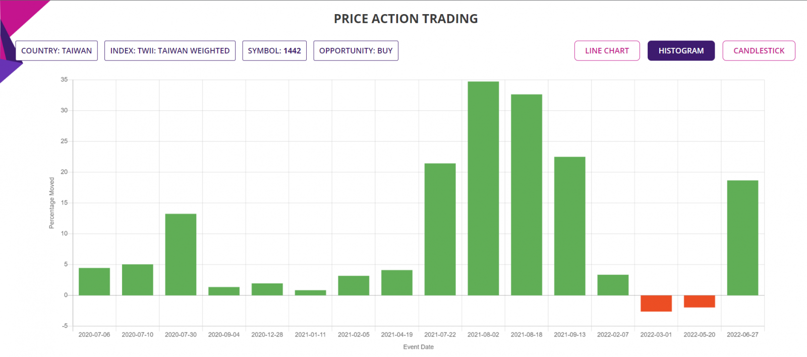Select the red negative bar for 2022-03-01
Screen dimensions: 807x357
coord(656,303)
